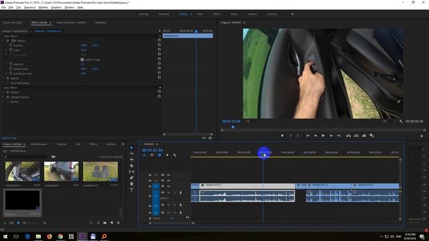Image resolution: width=429 pixels, height=241 pixels.
Task: Click Go to Out point button
Action: 339,136
